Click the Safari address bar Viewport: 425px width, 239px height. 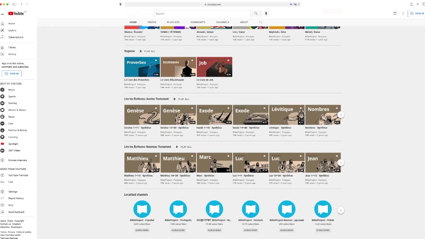[x=212, y=4]
